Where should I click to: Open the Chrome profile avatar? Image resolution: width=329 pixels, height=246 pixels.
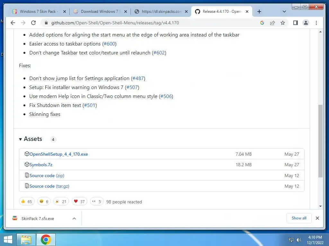(306, 23)
